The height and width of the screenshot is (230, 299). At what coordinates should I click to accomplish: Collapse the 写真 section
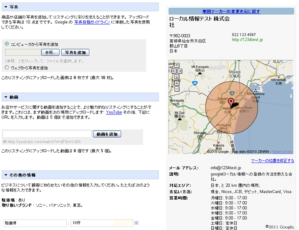[x=6, y=7]
